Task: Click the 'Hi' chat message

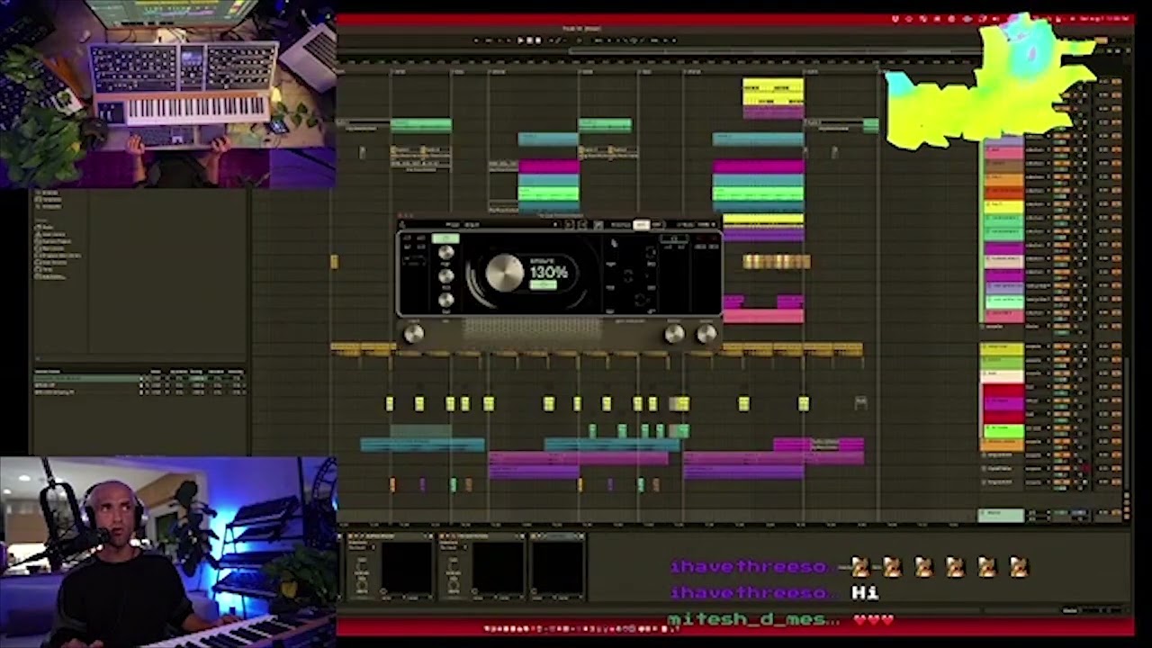Action: (864, 592)
